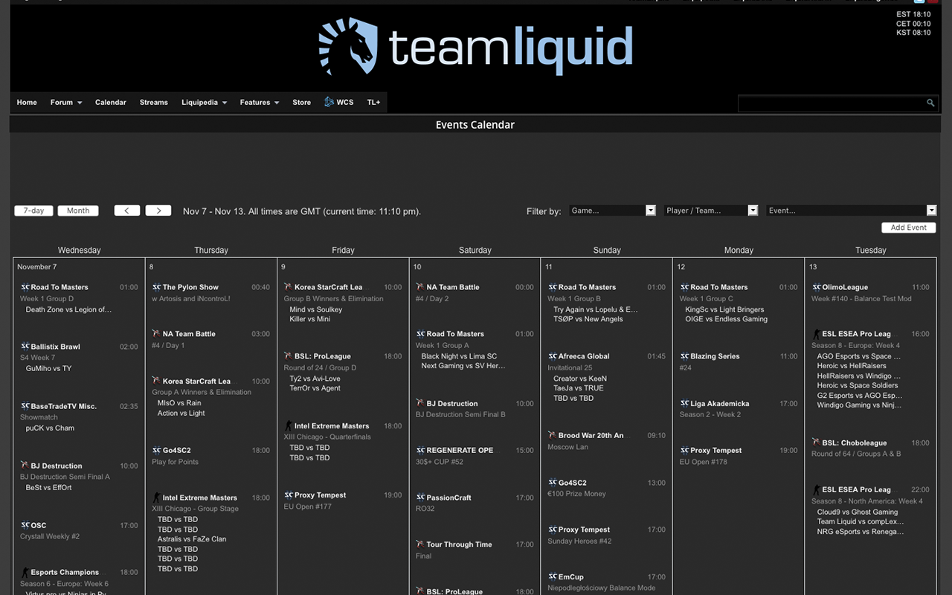The image size is (952, 595).
Task: Open the TL+ navigation item
Action: tap(373, 103)
